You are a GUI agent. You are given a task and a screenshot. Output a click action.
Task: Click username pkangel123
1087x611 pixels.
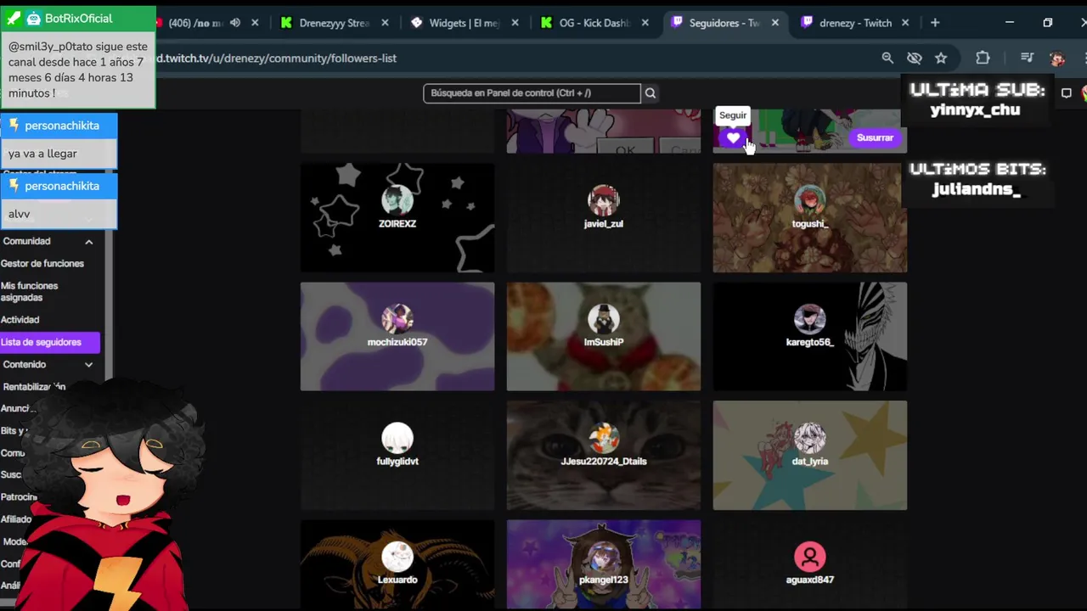[x=604, y=580]
